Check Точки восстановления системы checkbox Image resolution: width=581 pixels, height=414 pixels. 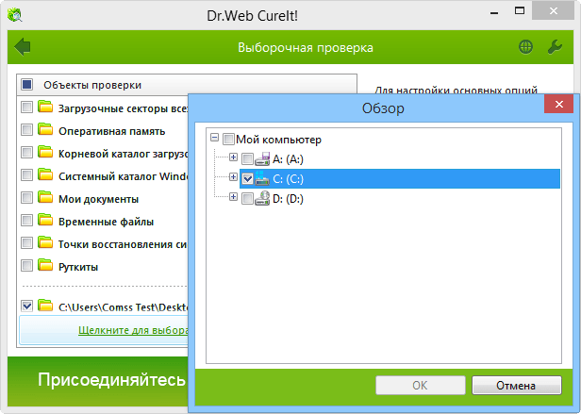tap(26, 243)
